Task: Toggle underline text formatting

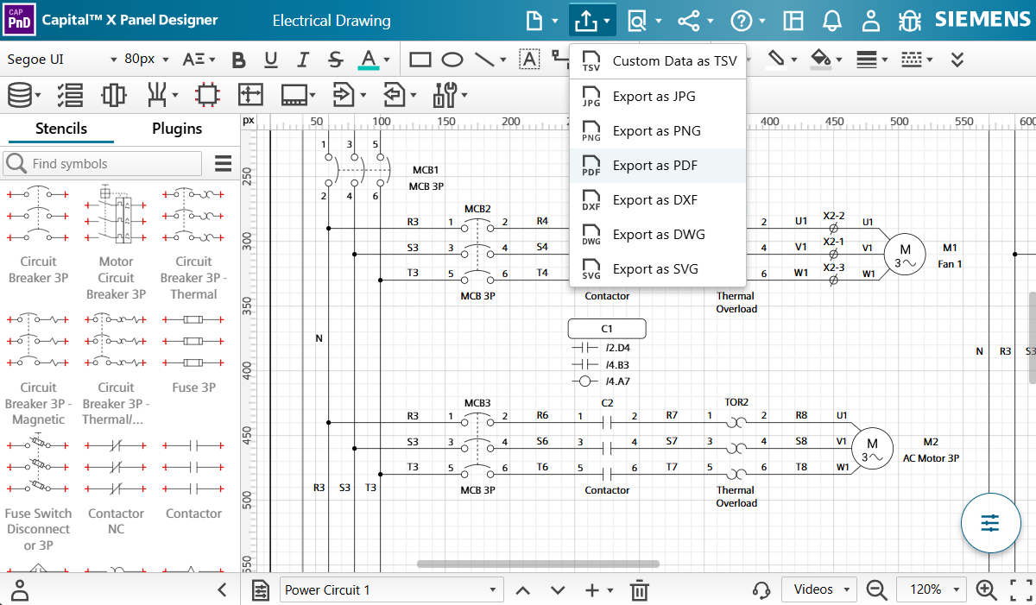Action: pyautogui.click(x=271, y=60)
